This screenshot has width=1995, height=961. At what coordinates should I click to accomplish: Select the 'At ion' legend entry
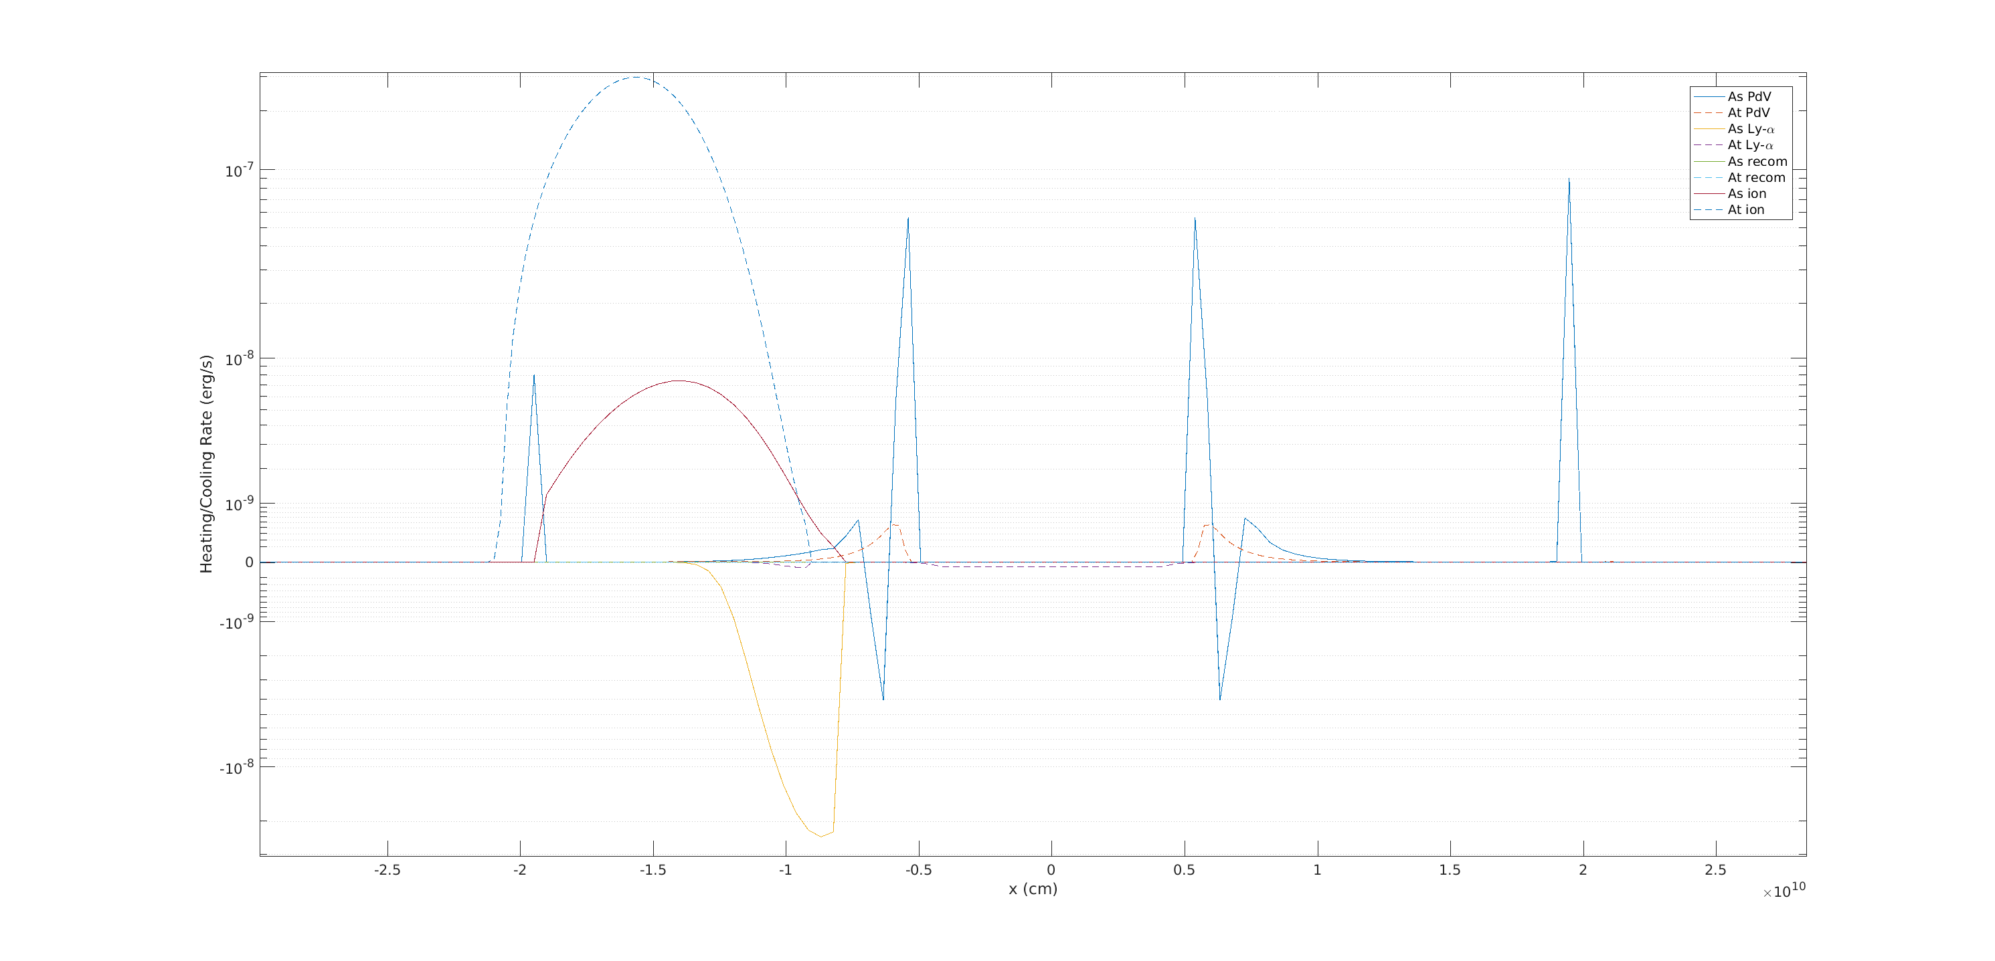click(1745, 211)
